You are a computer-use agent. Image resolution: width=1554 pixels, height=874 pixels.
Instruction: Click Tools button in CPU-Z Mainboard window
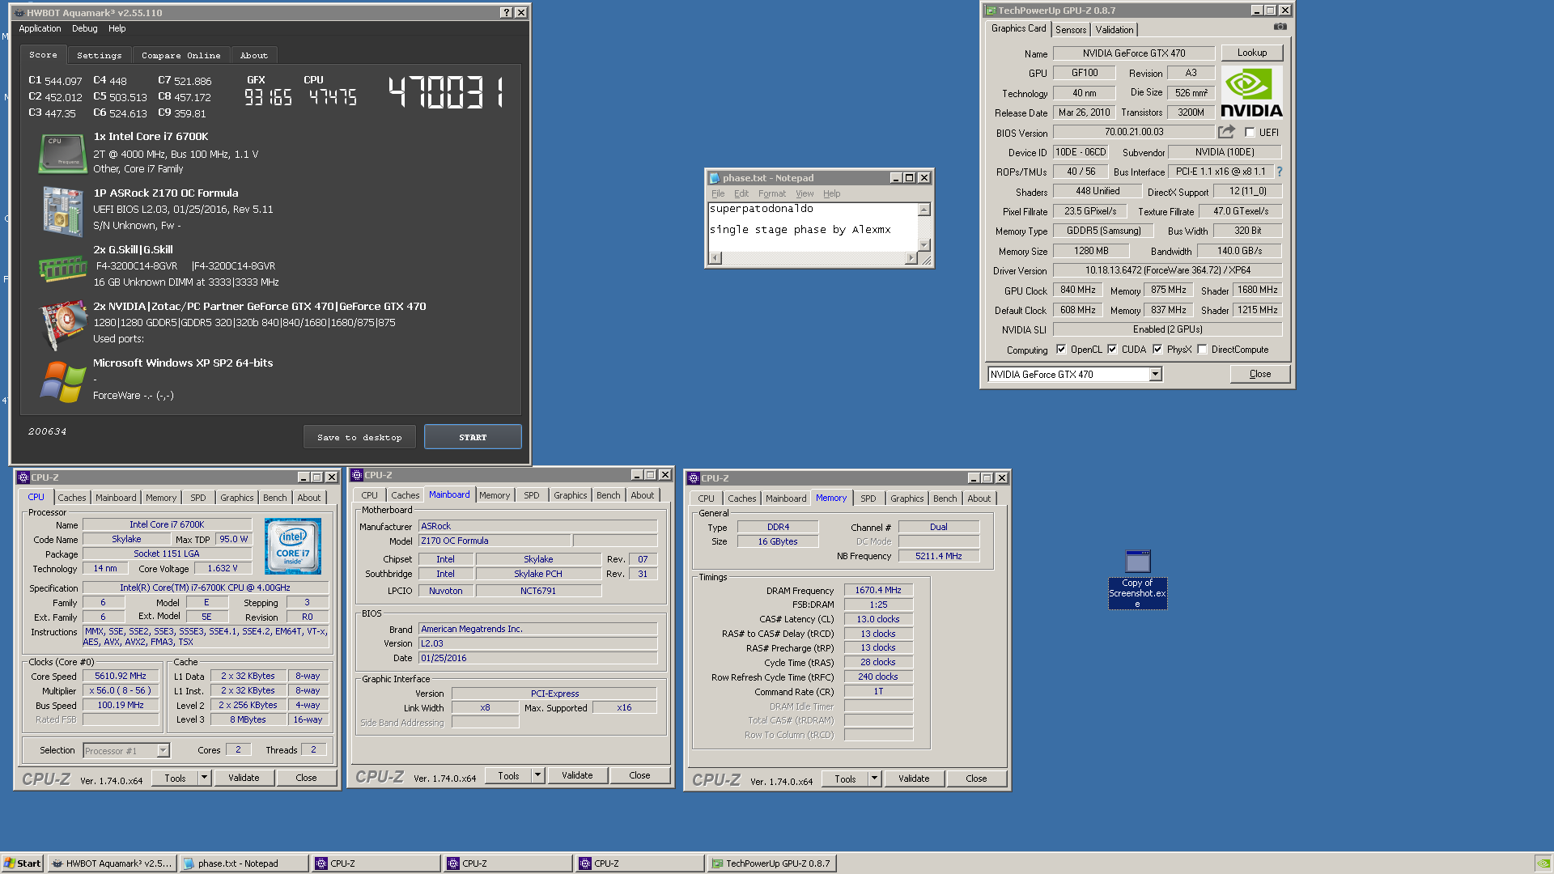[x=509, y=775]
